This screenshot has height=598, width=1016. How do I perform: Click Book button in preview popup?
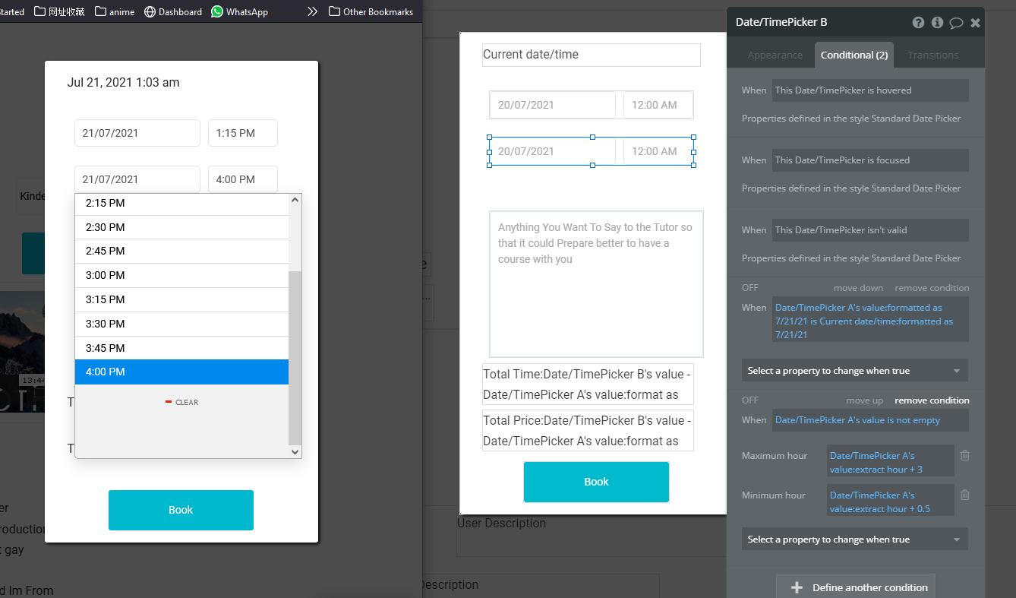click(x=181, y=510)
